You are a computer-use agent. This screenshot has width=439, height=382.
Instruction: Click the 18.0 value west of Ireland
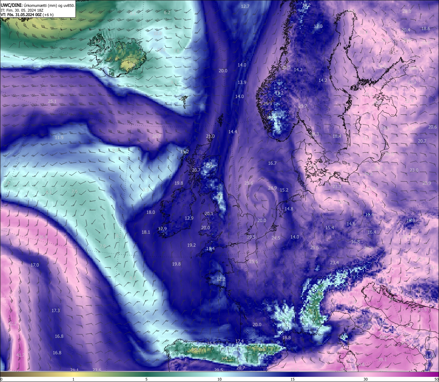pos(151,212)
